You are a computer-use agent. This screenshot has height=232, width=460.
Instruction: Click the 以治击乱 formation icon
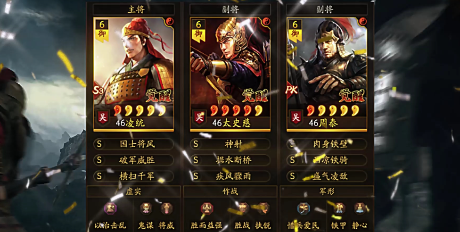pos(110,208)
